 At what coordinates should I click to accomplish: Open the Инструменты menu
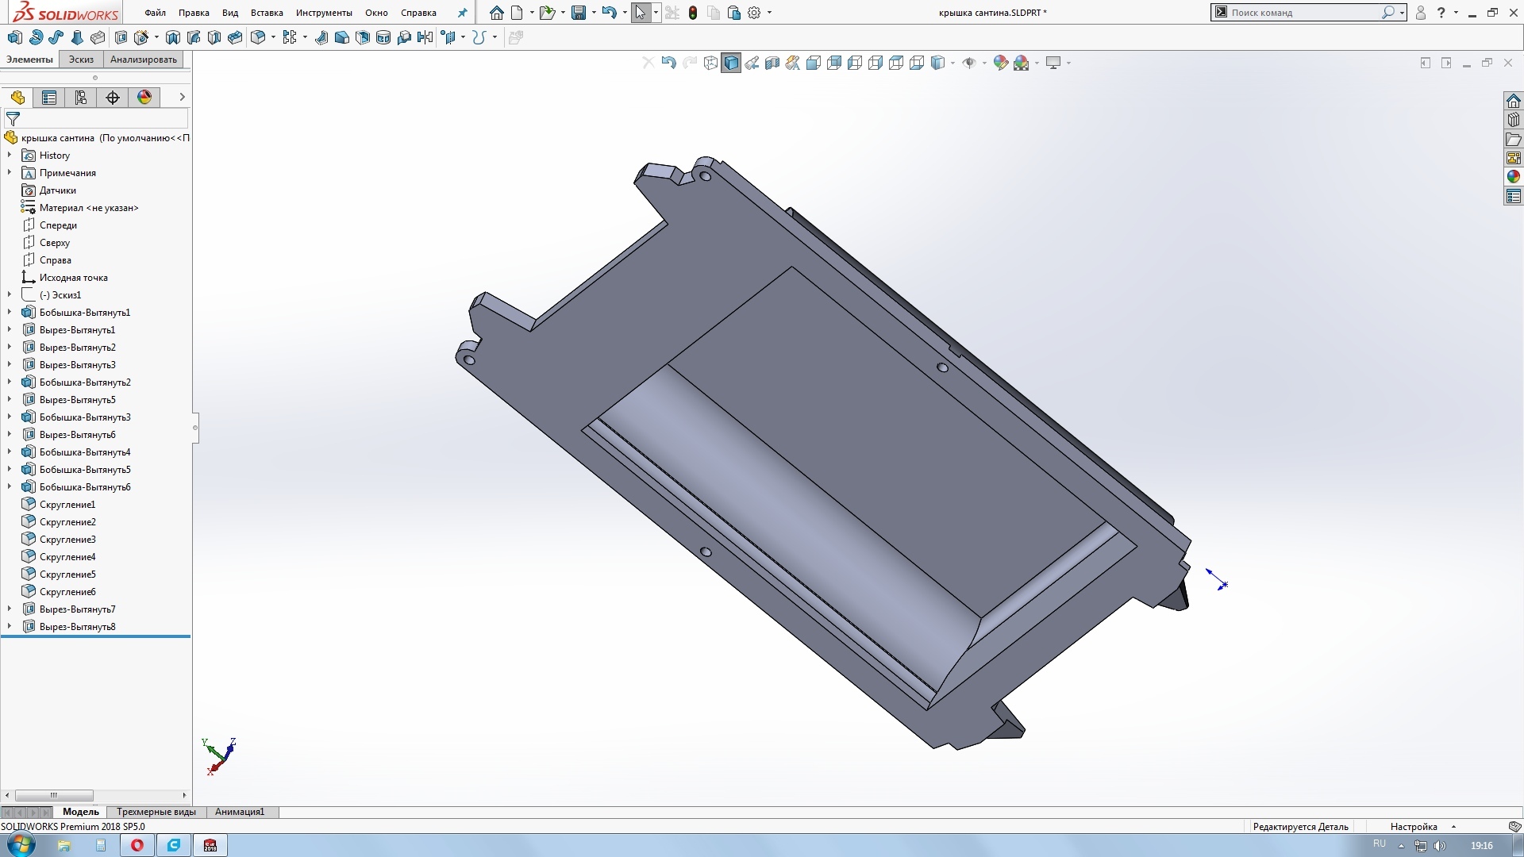point(324,13)
